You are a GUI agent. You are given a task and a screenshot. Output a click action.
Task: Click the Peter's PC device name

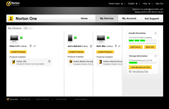[x=15, y=46]
